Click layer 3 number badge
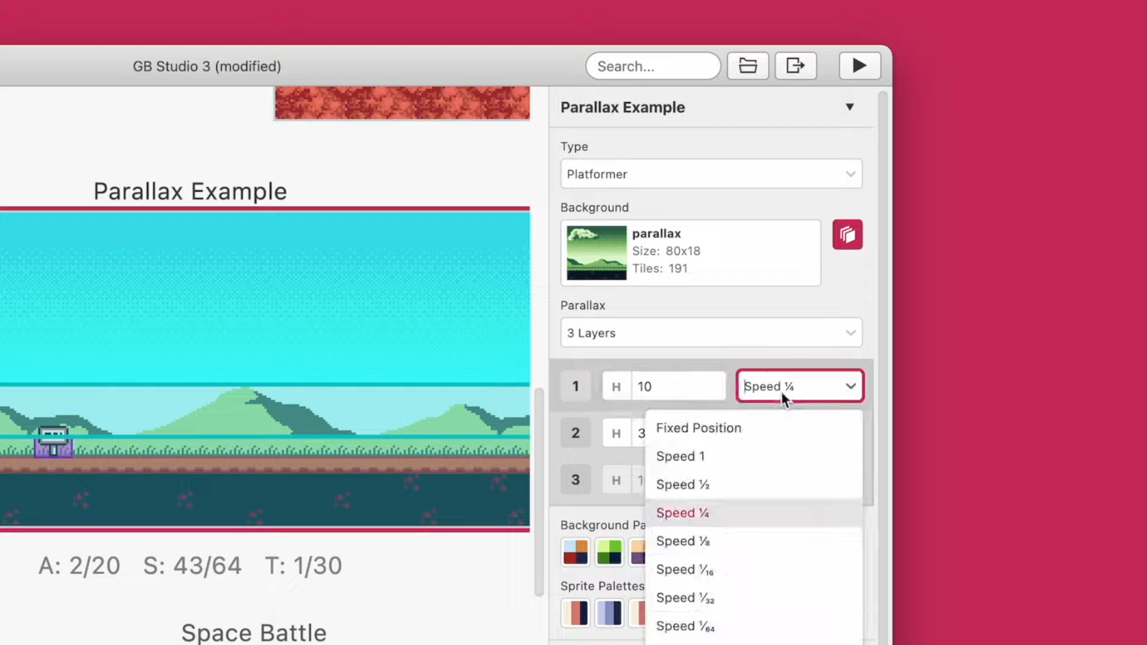 (x=575, y=480)
